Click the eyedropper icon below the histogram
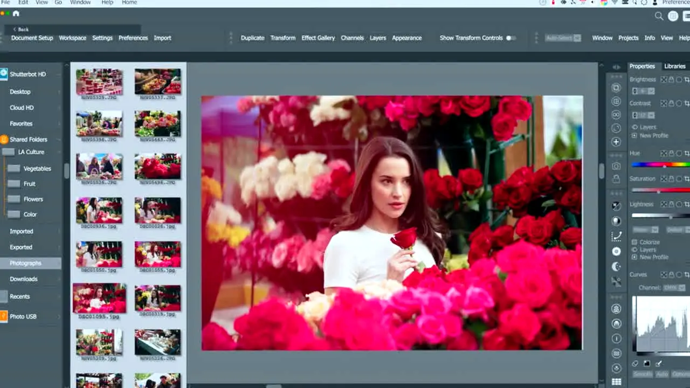 [x=659, y=364]
